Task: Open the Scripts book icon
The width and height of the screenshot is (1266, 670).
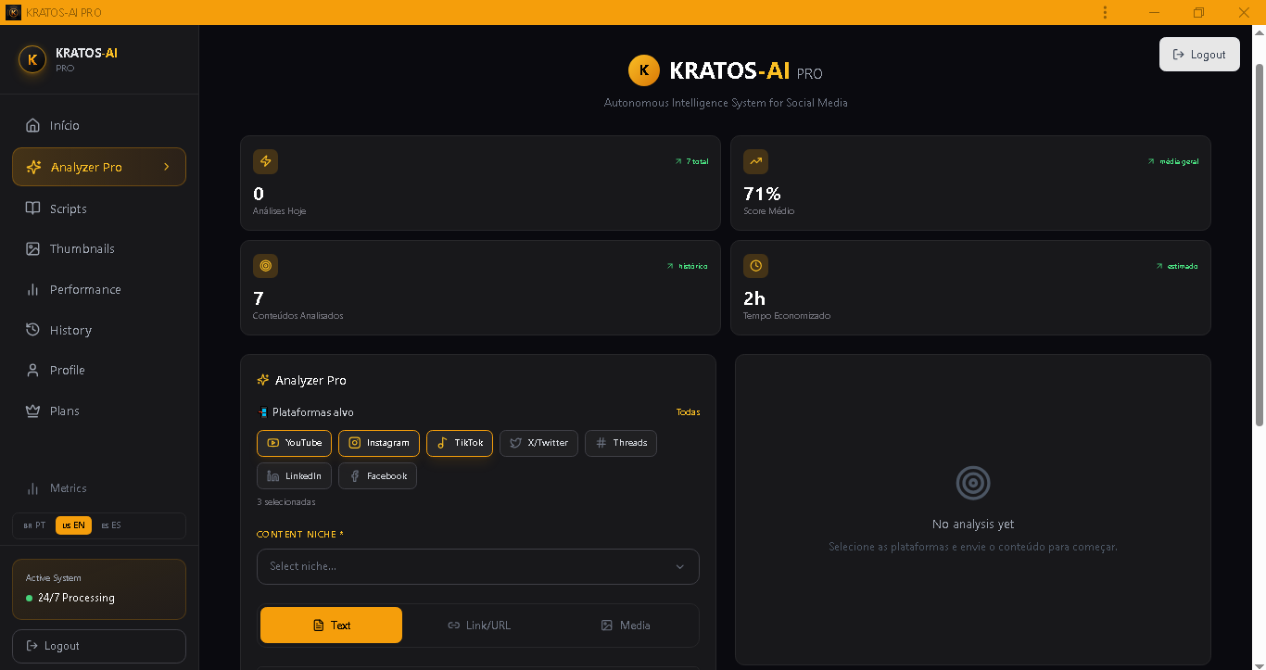Action: 32,209
